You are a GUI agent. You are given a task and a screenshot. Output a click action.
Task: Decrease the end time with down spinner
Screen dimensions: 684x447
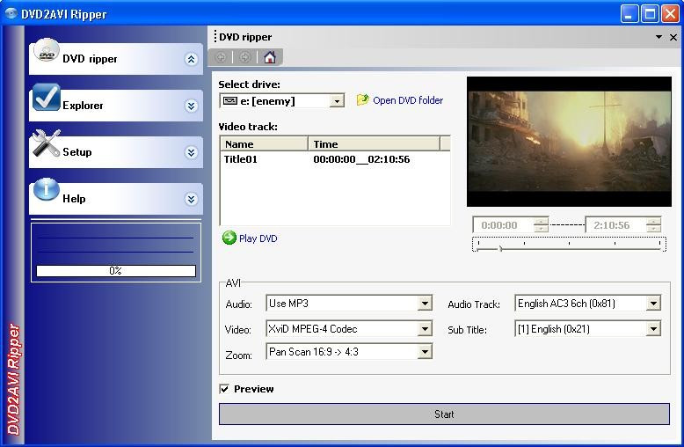tap(653, 229)
